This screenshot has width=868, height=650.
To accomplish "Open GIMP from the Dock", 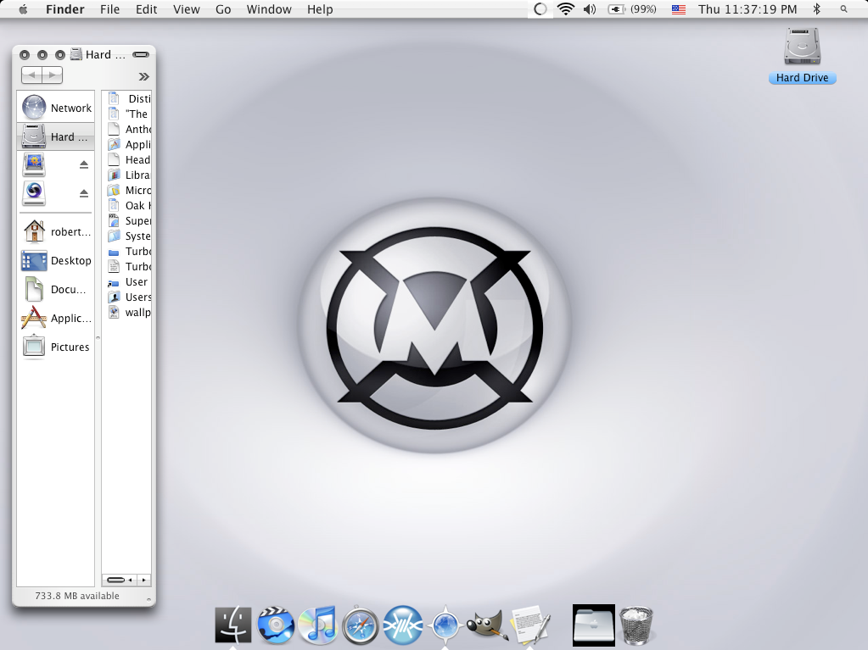I will [486, 625].
